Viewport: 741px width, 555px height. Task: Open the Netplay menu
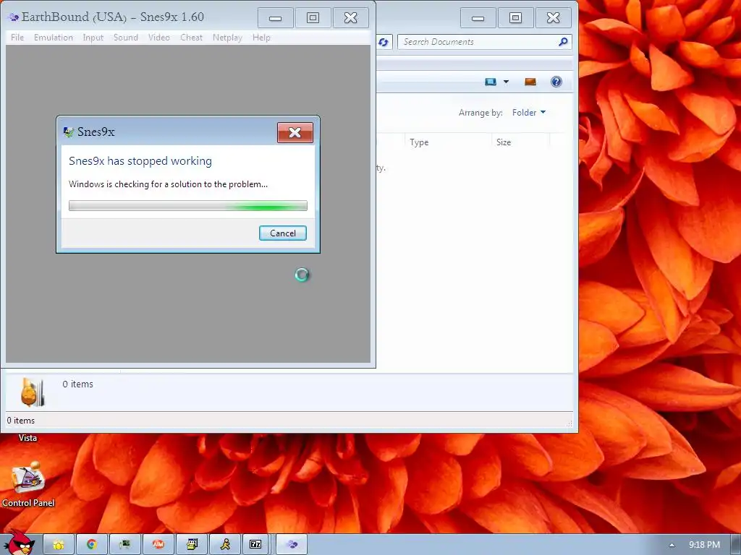[x=227, y=38]
